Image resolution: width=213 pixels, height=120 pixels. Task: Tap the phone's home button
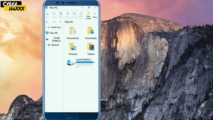pos(72,116)
